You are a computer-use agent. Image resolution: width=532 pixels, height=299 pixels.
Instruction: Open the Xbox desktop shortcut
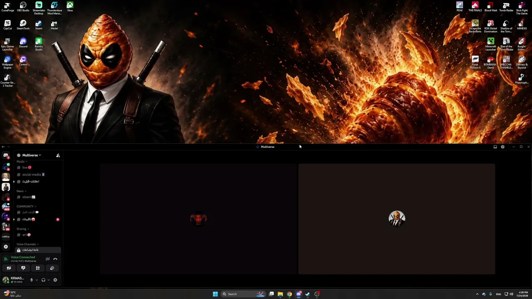[70, 7]
